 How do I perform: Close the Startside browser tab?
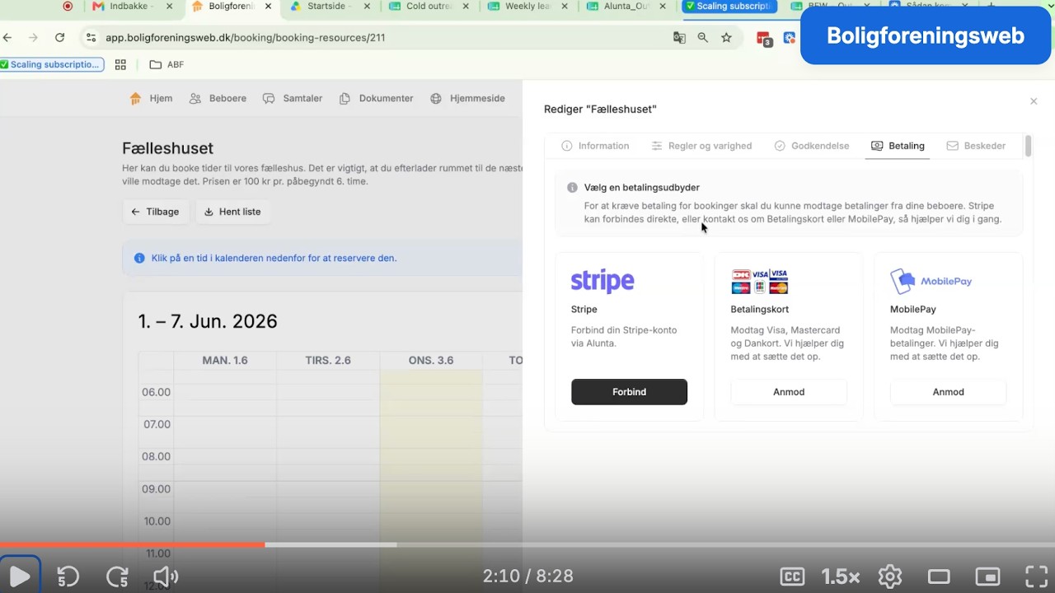pyautogui.click(x=367, y=6)
